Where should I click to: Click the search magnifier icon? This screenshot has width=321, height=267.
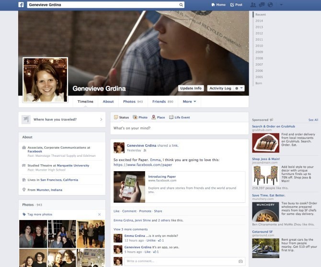pos(181,5)
